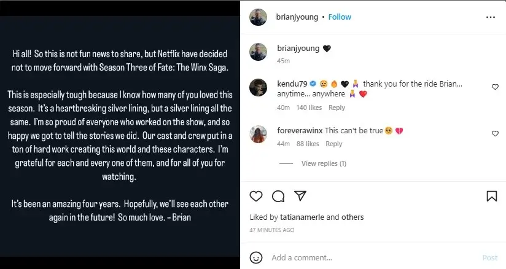Open foreverawinx's profile avatar

tap(258, 134)
